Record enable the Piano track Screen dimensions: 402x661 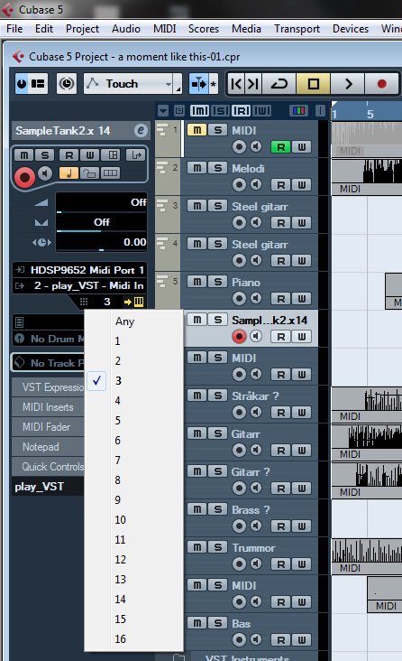coord(239,299)
